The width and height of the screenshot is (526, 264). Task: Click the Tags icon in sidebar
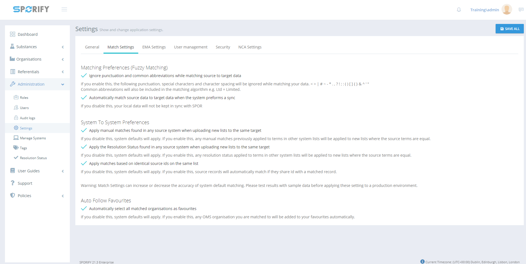[x=16, y=148]
